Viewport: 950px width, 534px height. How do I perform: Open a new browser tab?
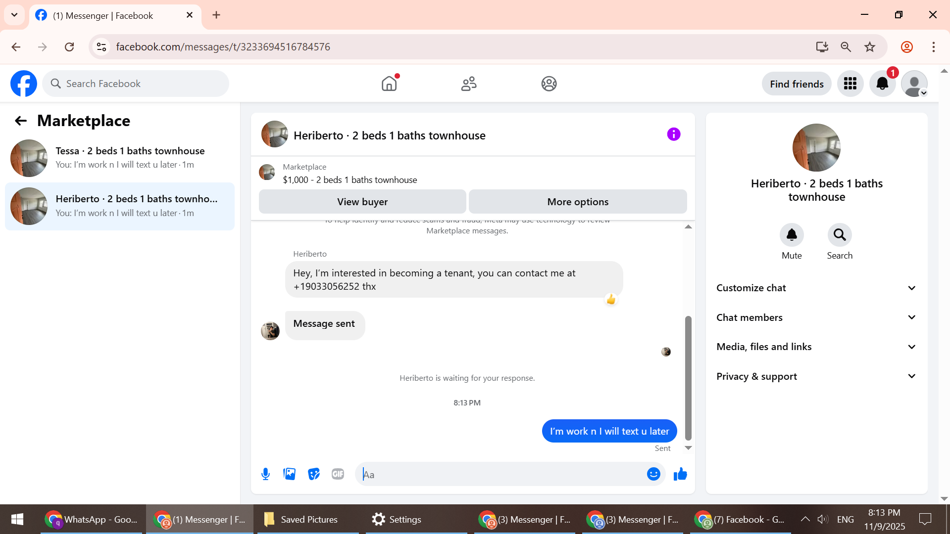coord(216,15)
